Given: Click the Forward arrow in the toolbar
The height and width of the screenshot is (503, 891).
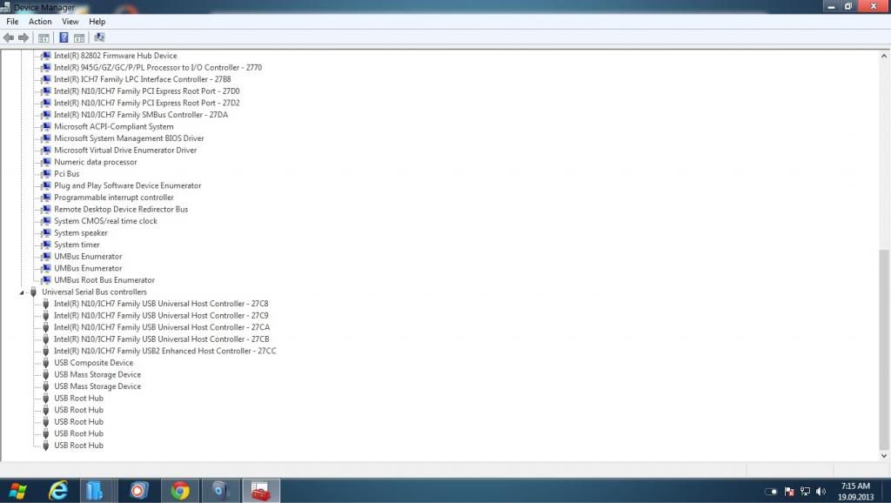Looking at the screenshot, I should (23, 37).
